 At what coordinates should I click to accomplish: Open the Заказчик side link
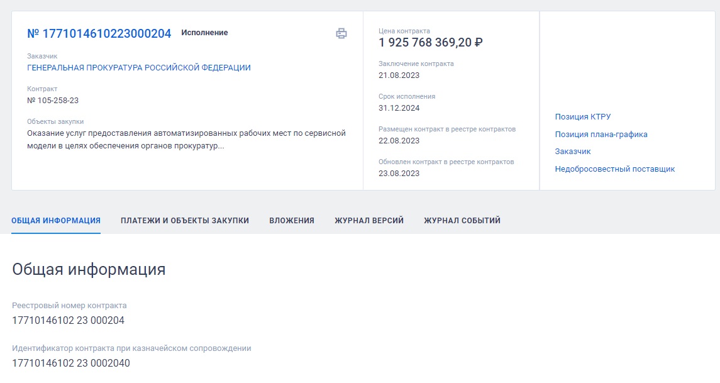[x=573, y=151]
